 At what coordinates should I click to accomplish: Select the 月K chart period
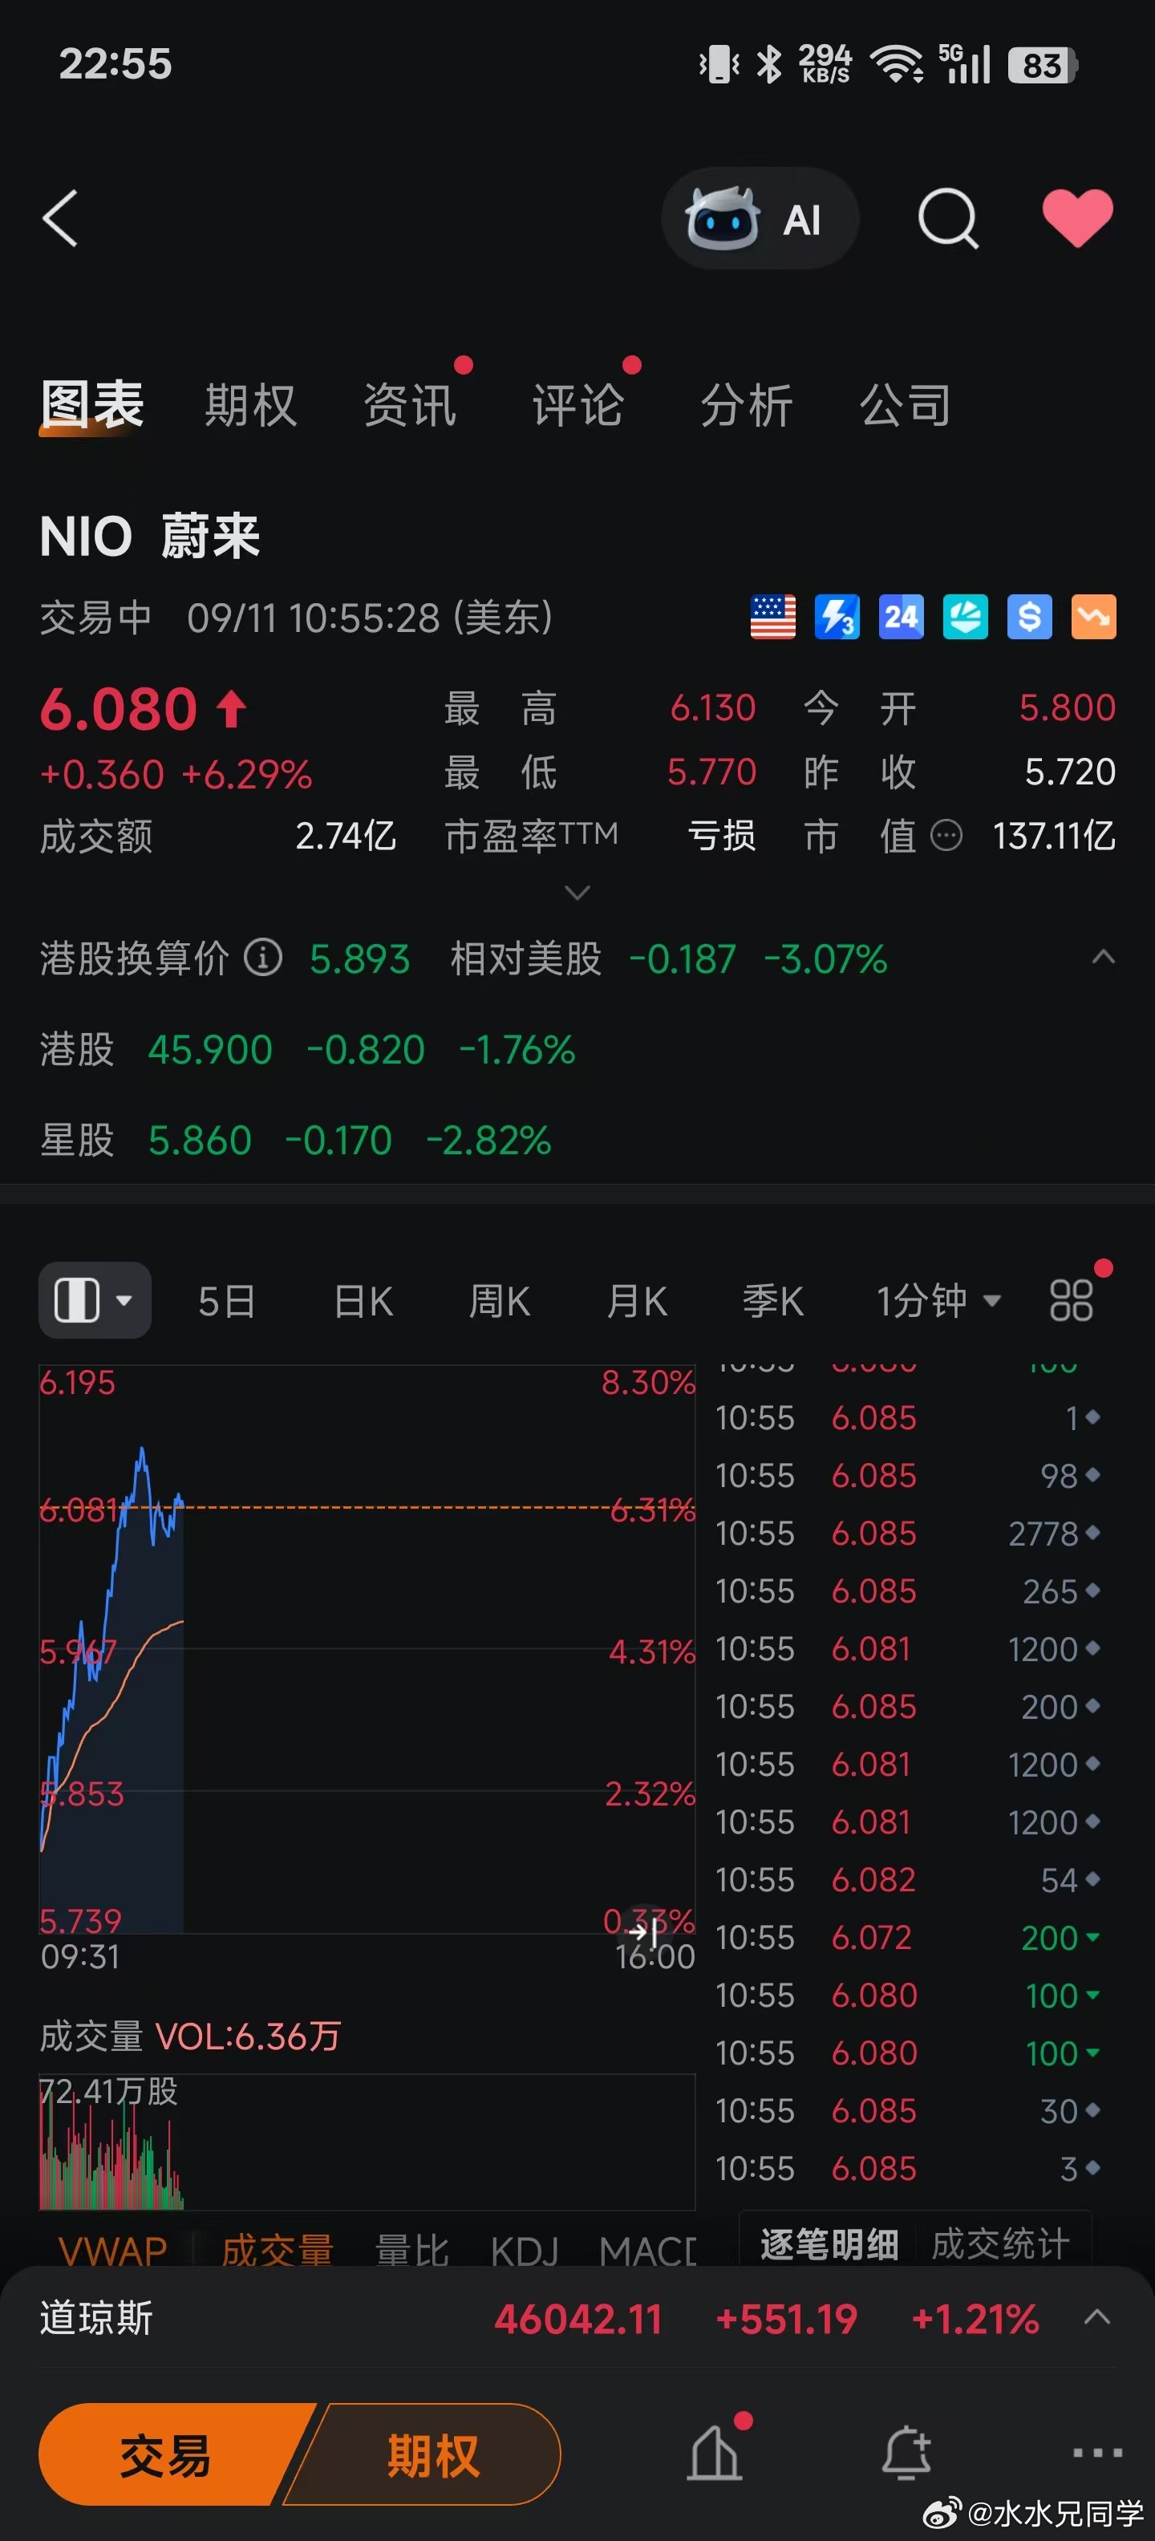pos(636,1301)
